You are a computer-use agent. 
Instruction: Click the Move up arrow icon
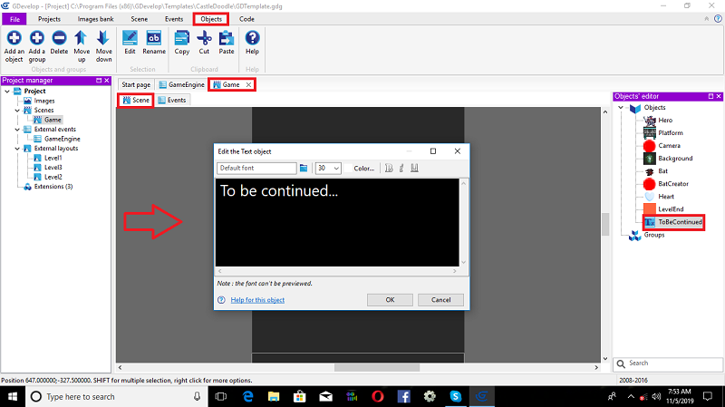pos(82,38)
